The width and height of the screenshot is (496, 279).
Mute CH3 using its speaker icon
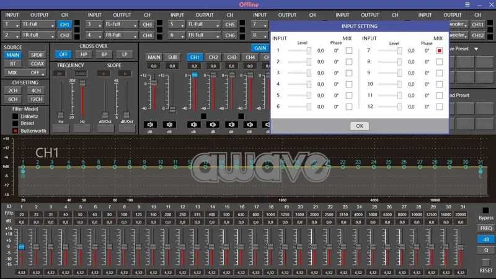point(231,124)
